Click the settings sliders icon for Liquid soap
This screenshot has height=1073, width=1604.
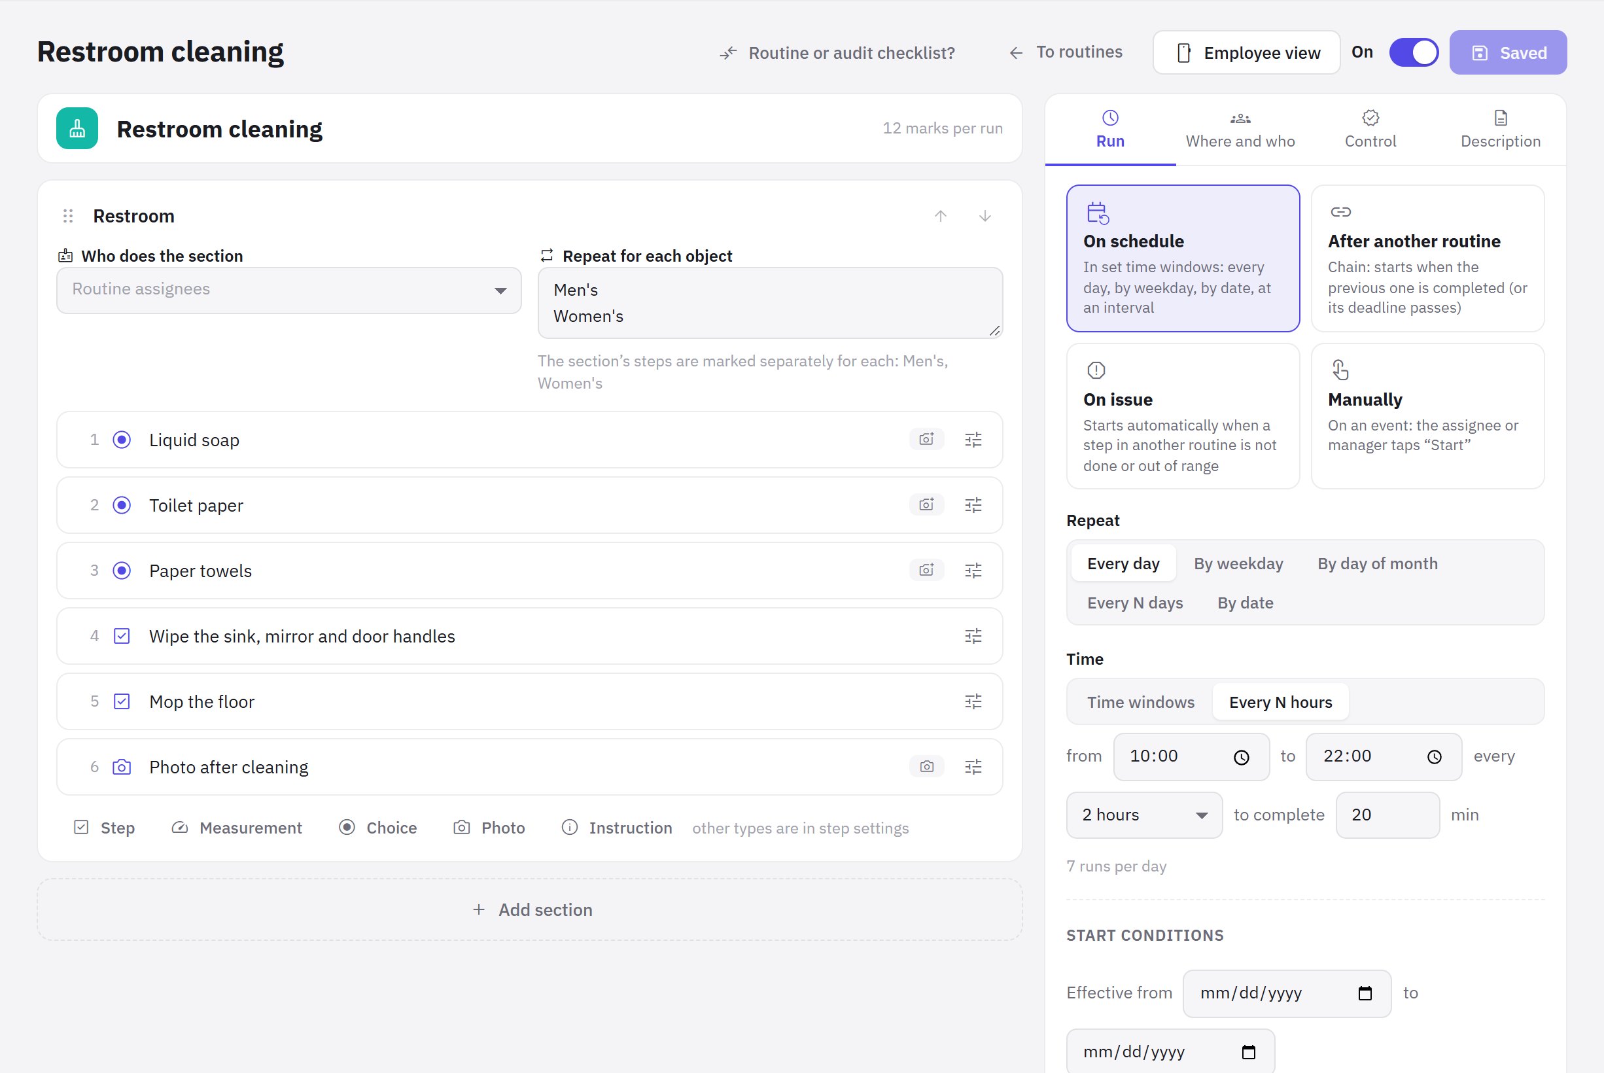[973, 439]
